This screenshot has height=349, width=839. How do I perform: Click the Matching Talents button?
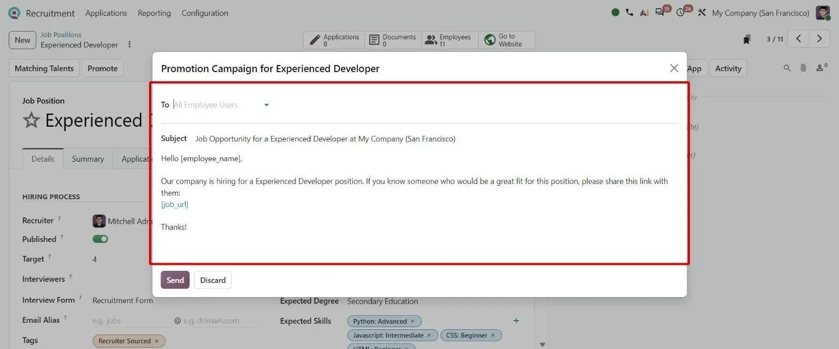(44, 68)
